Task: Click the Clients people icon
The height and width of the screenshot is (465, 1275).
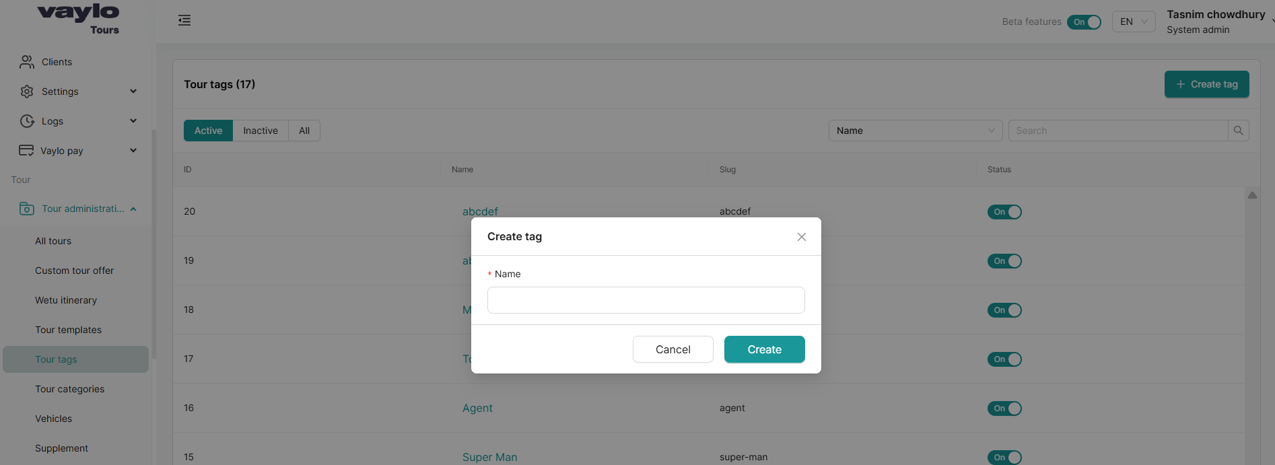Action: [27, 62]
